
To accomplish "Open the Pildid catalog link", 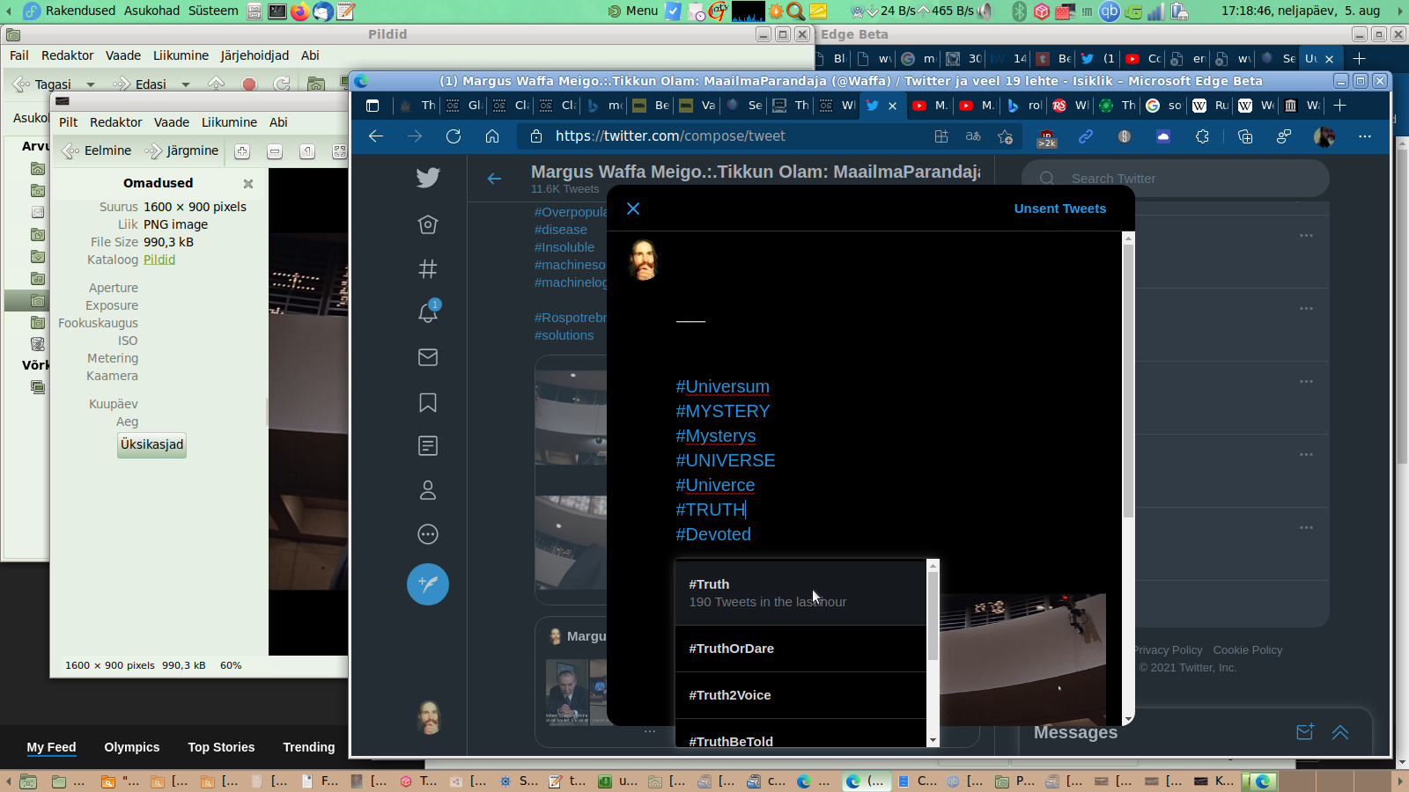I will click(159, 260).
